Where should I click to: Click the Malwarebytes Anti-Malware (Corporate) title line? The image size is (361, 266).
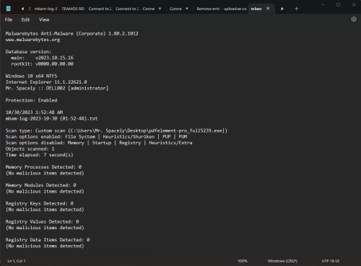click(x=72, y=34)
